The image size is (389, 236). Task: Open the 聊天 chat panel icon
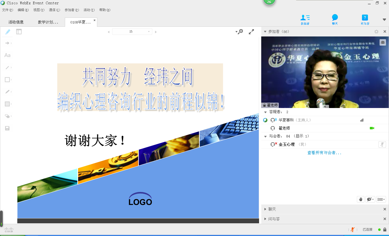335,19
